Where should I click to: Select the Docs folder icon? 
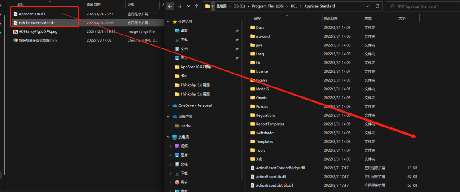[252, 27]
